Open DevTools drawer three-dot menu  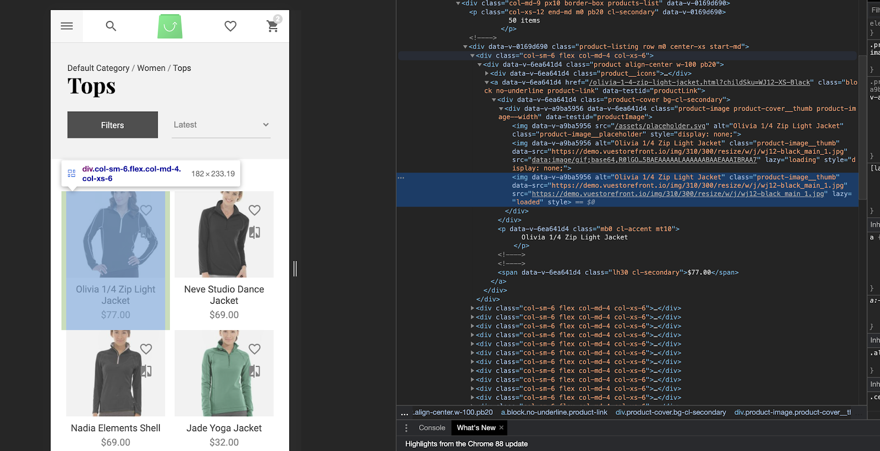click(406, 428)
